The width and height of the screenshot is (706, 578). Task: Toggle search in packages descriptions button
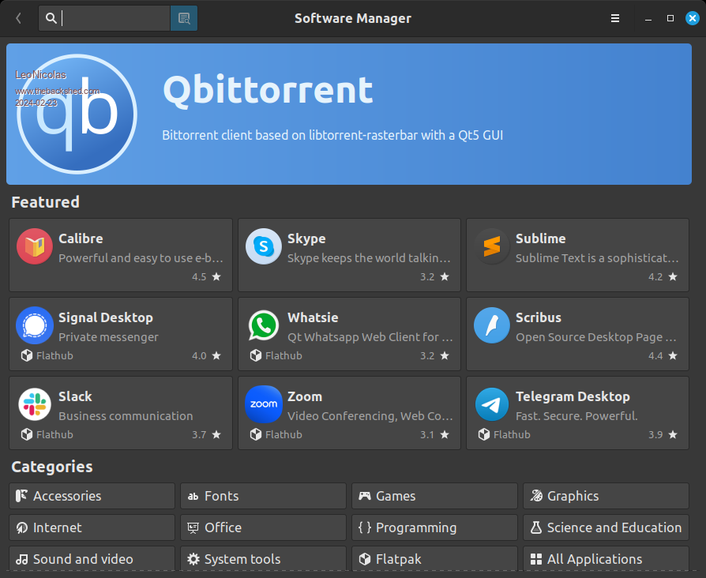184,18
